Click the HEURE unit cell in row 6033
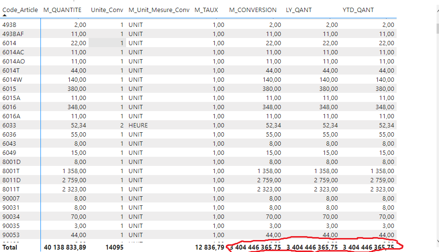The height and width of the screenshot is (252, 439). click(x=138, y=126)
